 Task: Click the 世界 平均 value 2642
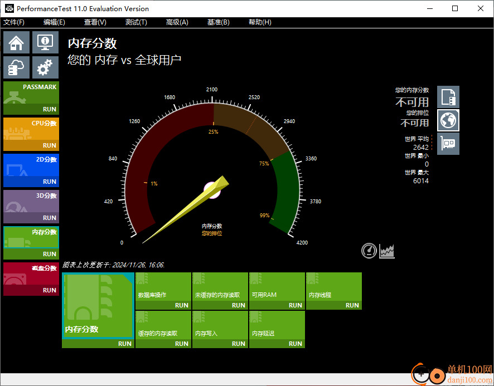coord(420,148)
